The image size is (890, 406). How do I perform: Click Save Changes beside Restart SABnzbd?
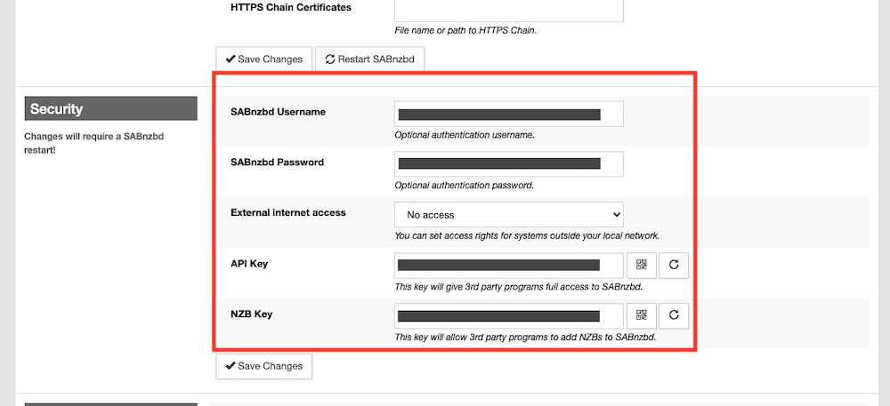(x=263, y=60)
